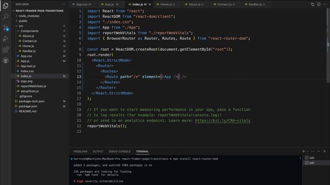
Task: Open setupTests.js in the explorer
Action: (30, 91)
